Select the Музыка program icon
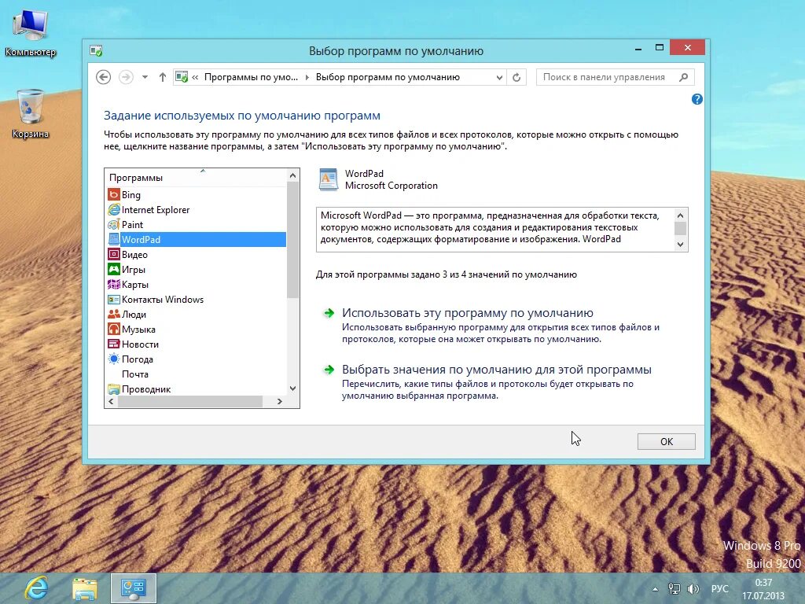The width and height of the screenshot is (805, 604). tap(113, 329)
